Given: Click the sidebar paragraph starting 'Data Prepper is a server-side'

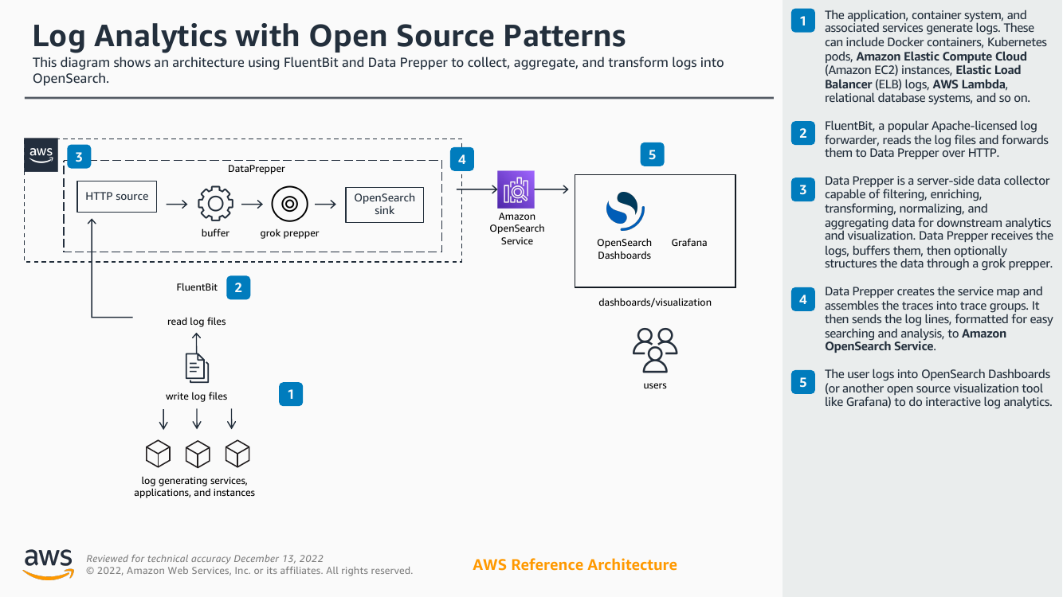Looking at the screenshot, I should tap(939, 222).
